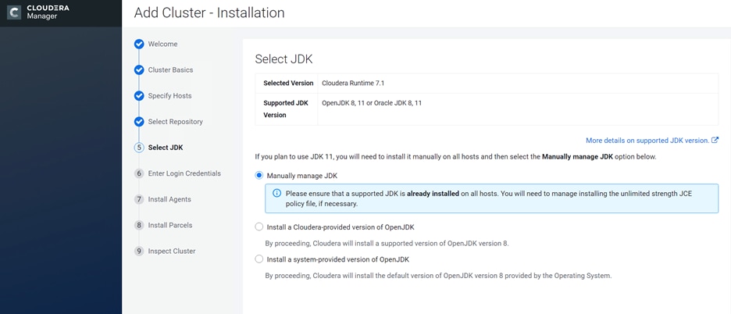Click the step 5 circle icon
The width and height of the screenshot is (731, 314).
[139, 148]
